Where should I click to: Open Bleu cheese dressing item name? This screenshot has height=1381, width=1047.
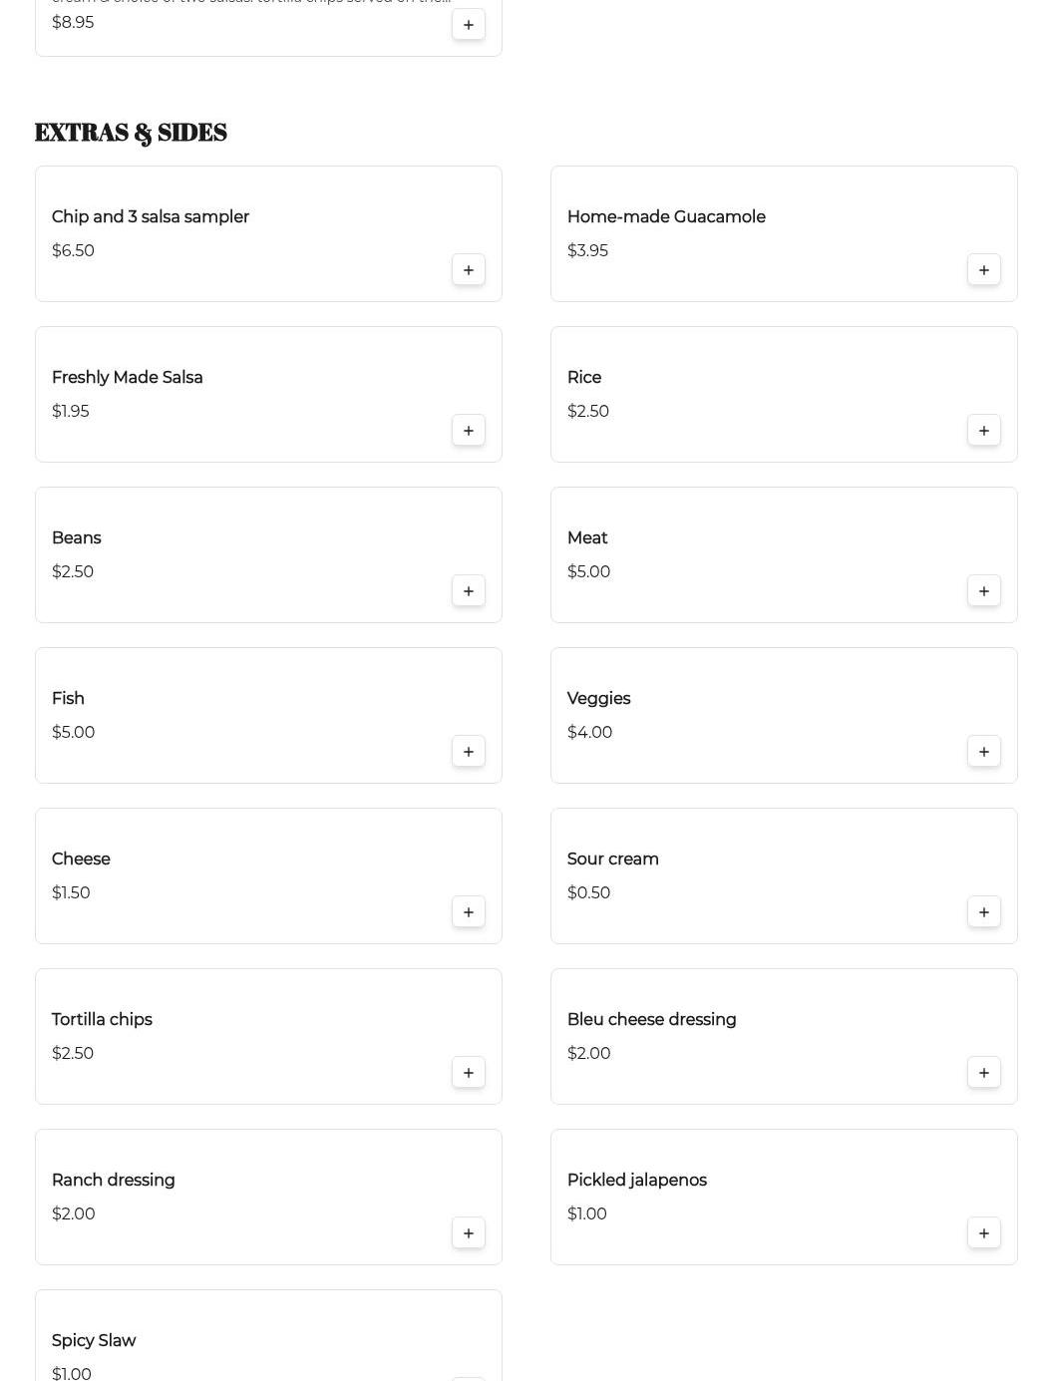pyautogui.click(x=651, y=1019)
